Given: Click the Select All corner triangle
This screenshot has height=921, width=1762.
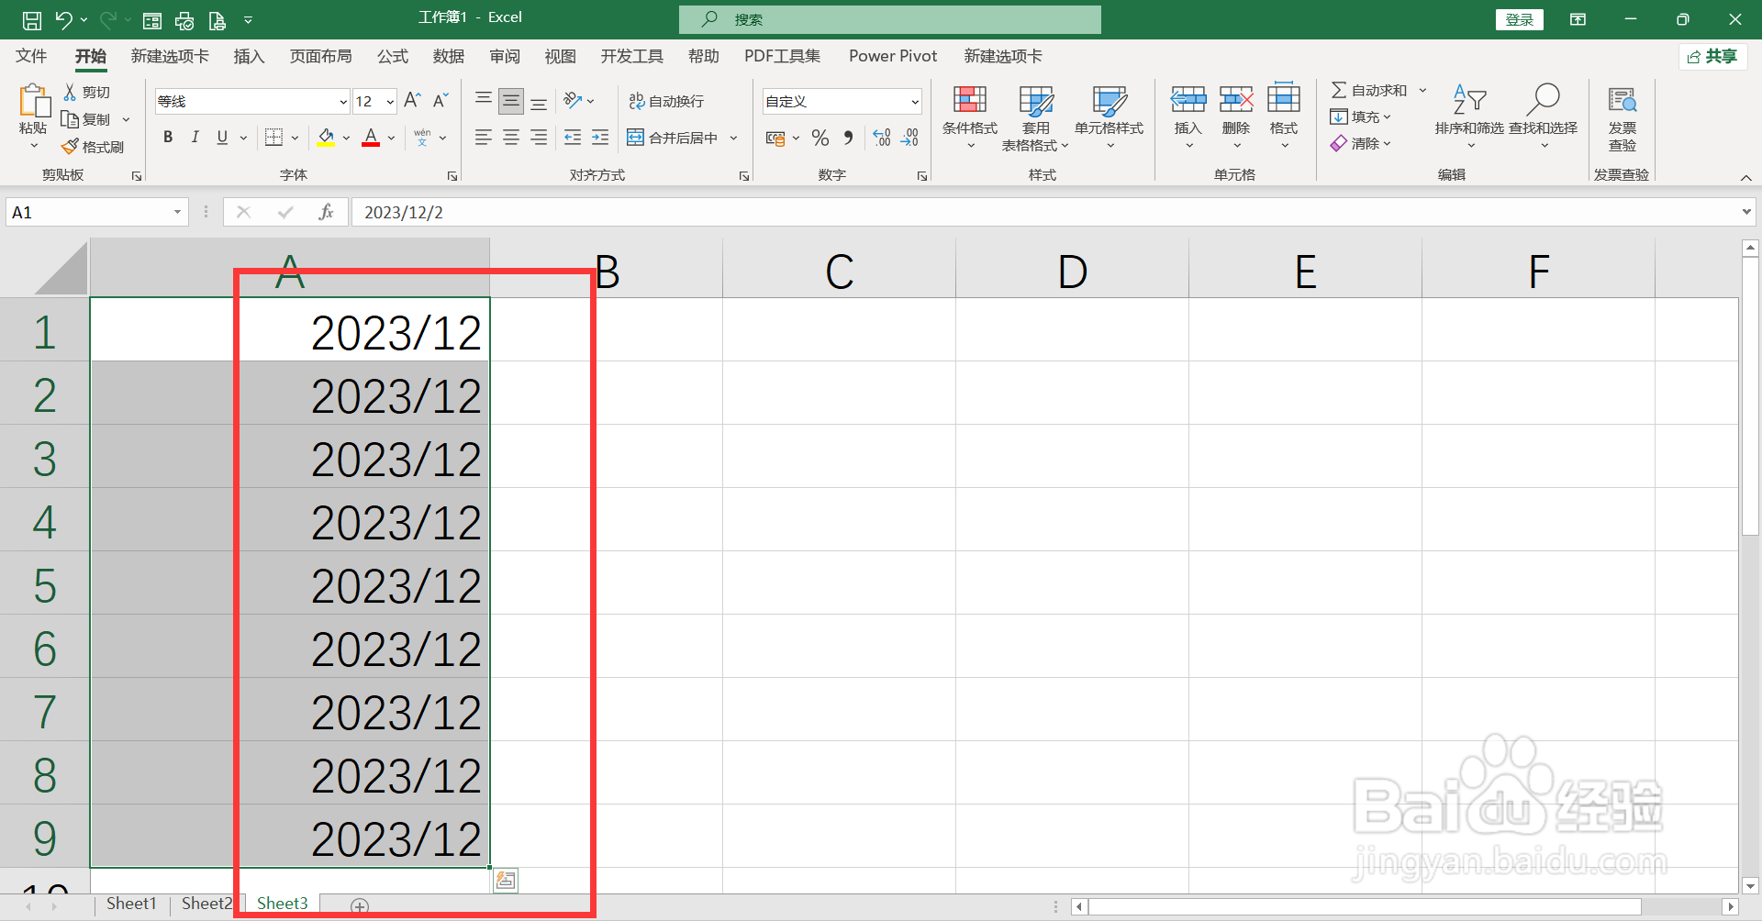Looking at the screenshot, I should [x=61, y=268].
